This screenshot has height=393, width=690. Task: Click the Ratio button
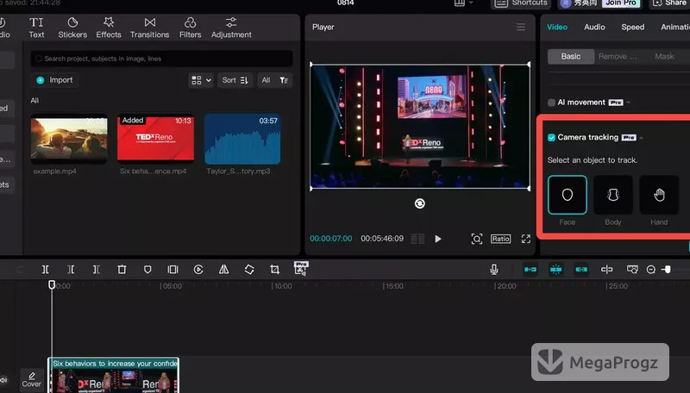pos(501,239)
